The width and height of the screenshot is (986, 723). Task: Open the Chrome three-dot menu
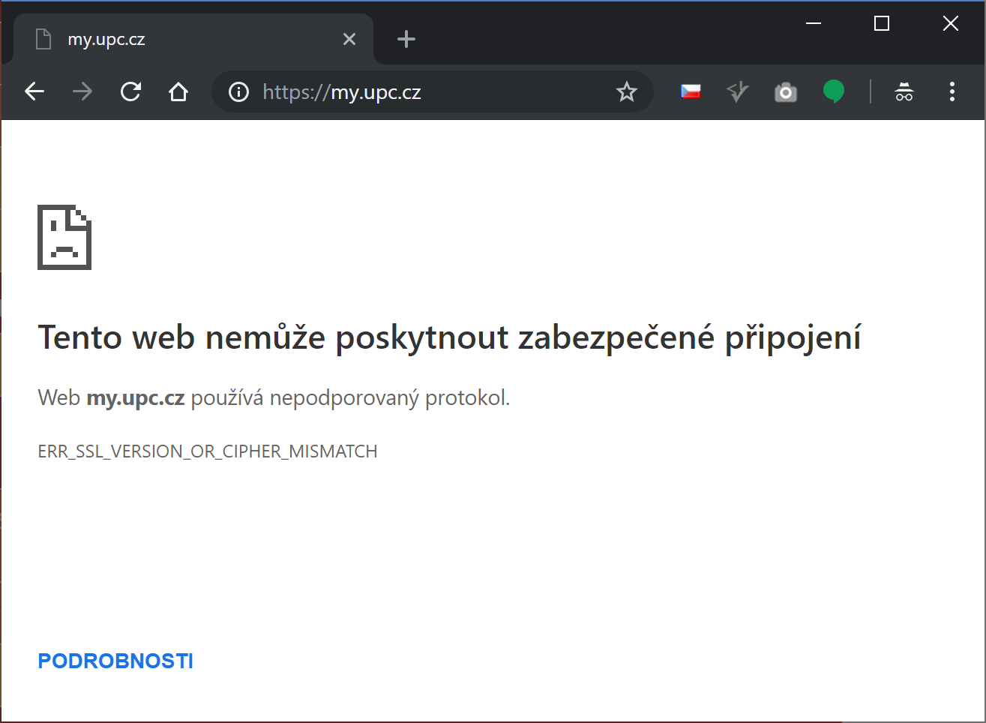pos(952,92)
